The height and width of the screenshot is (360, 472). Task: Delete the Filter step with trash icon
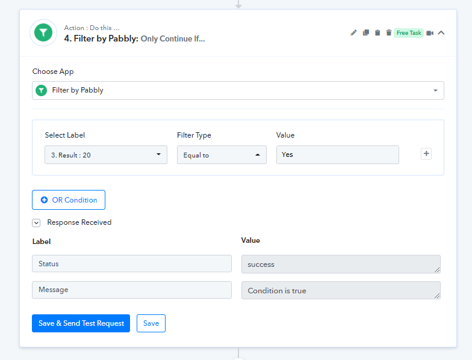pyautogui.click(x=389, y=32)
